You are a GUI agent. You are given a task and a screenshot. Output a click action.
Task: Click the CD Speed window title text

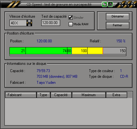click(59, 4)
